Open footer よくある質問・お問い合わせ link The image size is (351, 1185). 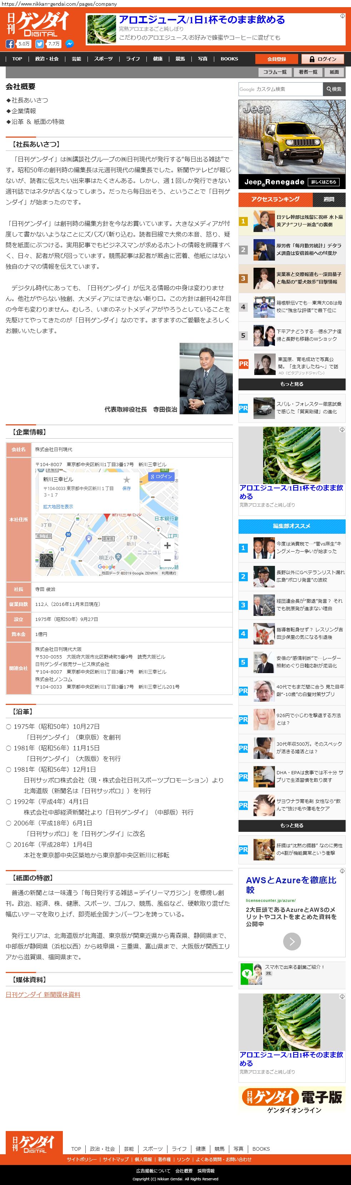[x=224, y=1160]
